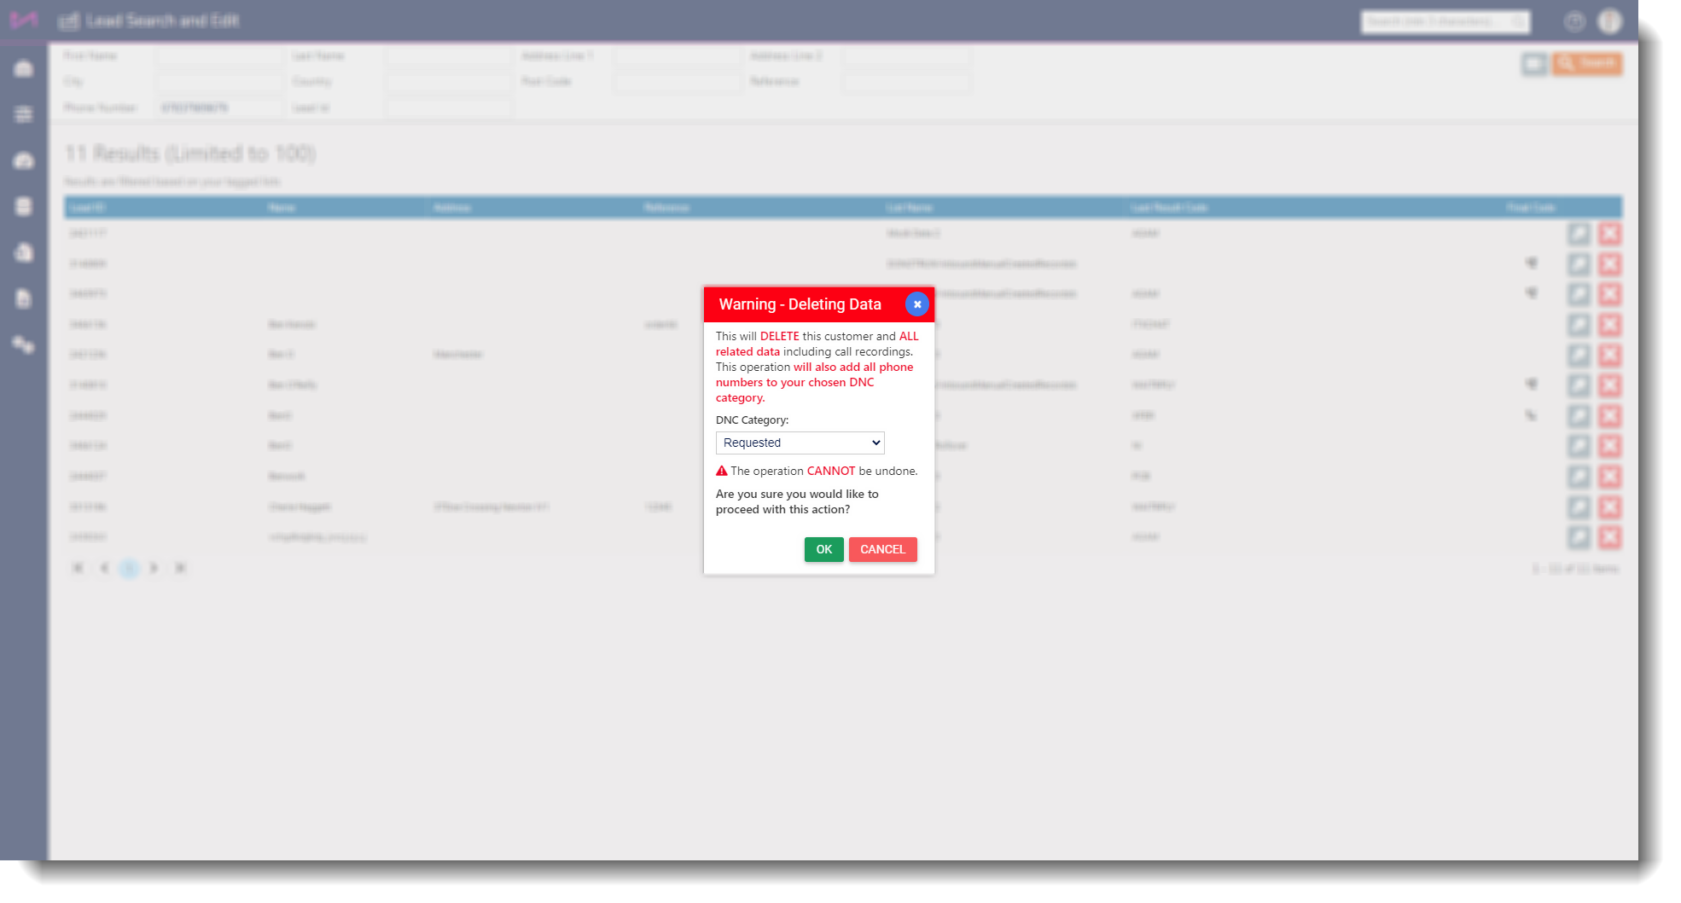The height and width of the screenshot is (903, 1681).
Task: Click the edit icon on the last results row
Action: [x=1579, y=537]
